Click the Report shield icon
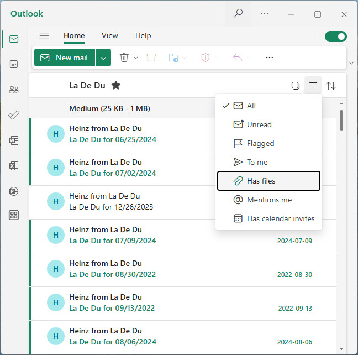This screenshot has width=358, height=355. [206, 58]
